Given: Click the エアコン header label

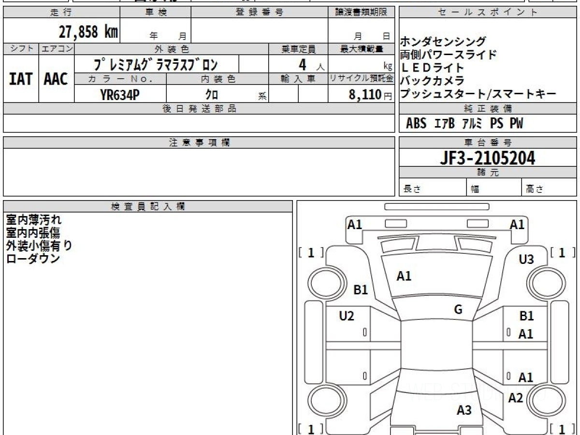Looking at the screenshot, I should [x=56, y=49].
